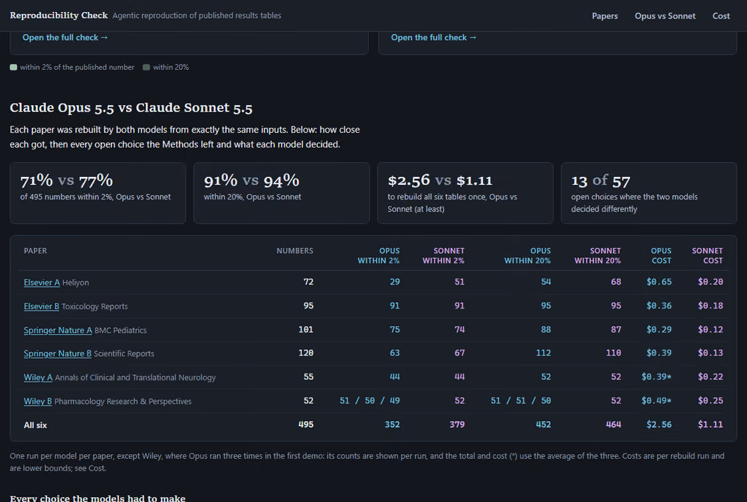Select the Scientific Reports journal name

point(124,353)
